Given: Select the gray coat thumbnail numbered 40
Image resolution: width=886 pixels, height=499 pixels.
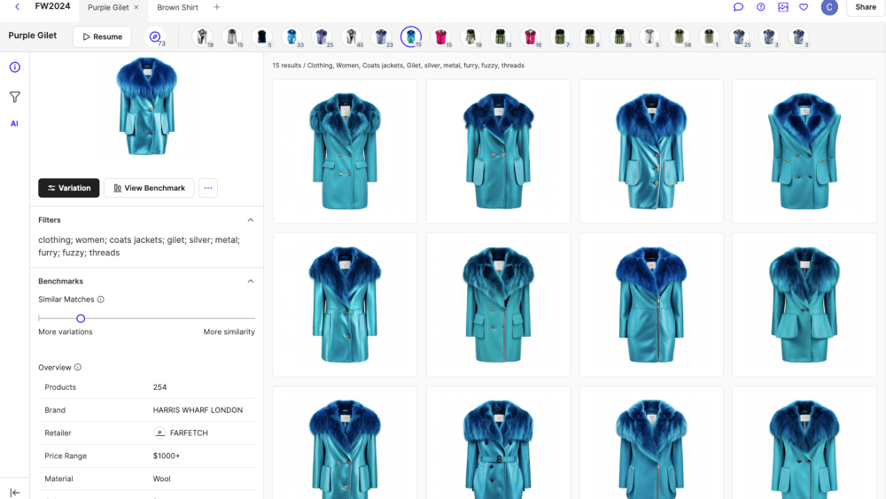Looking at the screenshot, I should pos(351,36).
